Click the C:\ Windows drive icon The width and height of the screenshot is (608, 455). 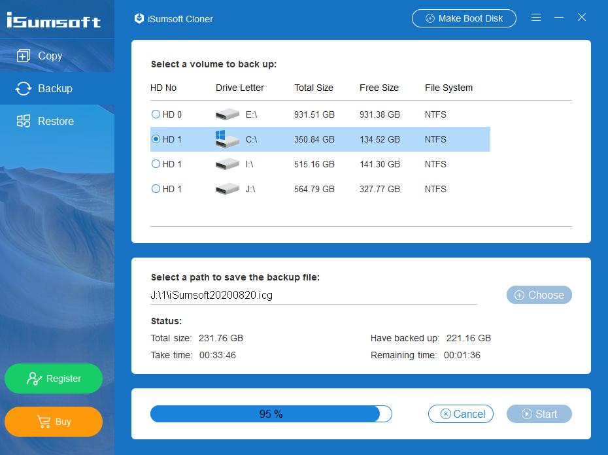point(228,139)
